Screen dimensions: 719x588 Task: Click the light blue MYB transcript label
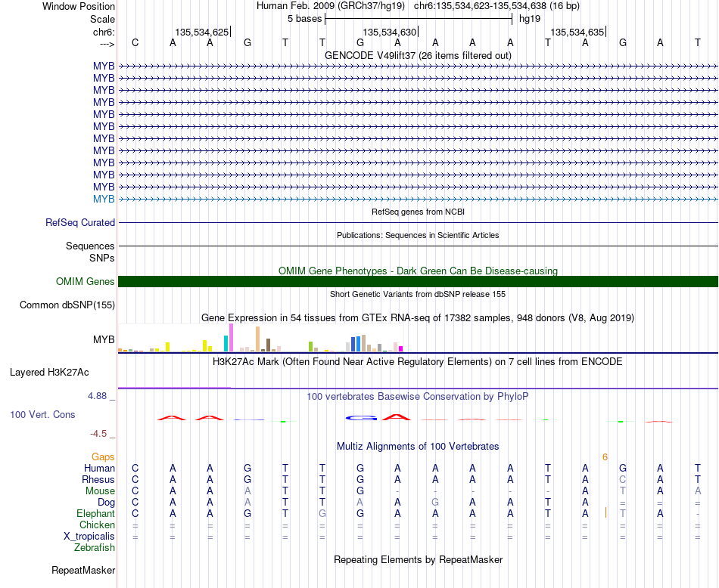coord(104,199)
